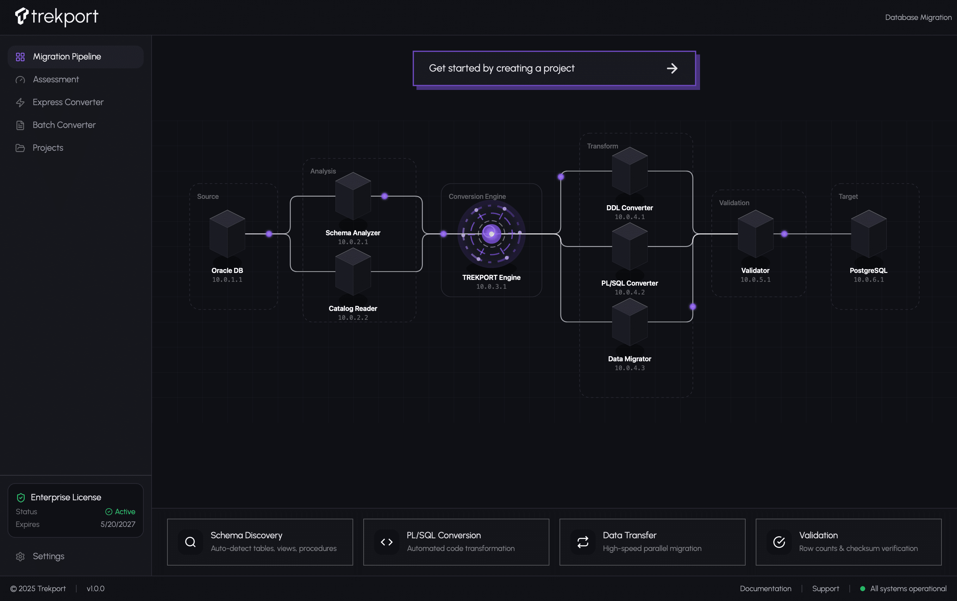Select the PL/SQL Converter node cube
Screen dimensions: 957x601
coord(630,246)
